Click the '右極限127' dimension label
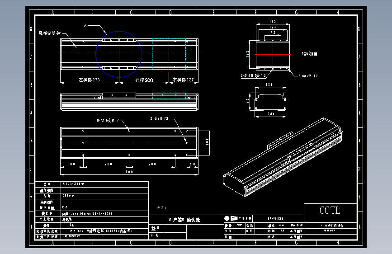This screenshot has width=392, height=254. 183,80
